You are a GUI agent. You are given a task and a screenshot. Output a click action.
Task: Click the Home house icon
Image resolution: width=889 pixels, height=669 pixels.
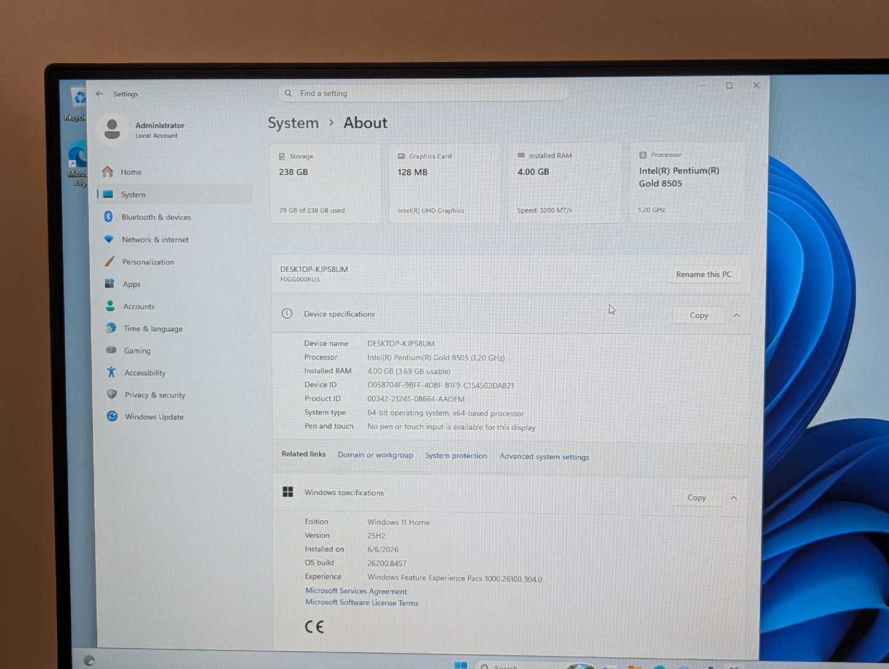108,172
